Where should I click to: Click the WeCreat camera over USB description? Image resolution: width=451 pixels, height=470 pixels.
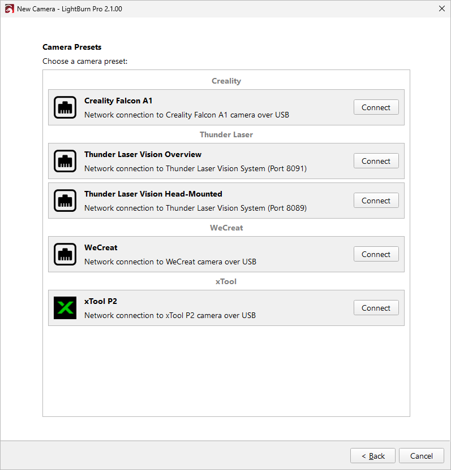(x=170, y=262)
